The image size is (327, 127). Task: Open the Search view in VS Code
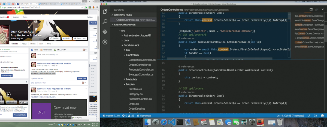(x=105, y=21)
